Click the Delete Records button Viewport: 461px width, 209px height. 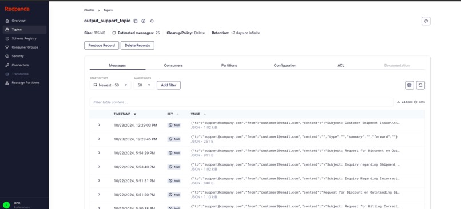[x=137, y=46]
